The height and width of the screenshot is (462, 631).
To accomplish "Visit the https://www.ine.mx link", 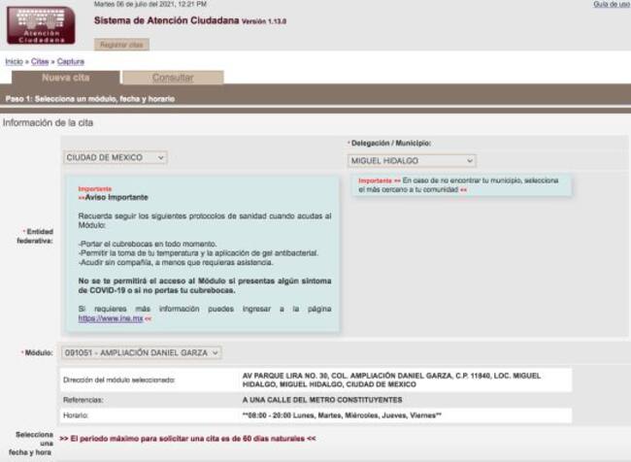I will [111, 318].
